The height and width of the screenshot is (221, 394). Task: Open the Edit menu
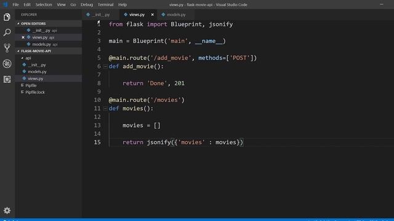pos(27,4)
